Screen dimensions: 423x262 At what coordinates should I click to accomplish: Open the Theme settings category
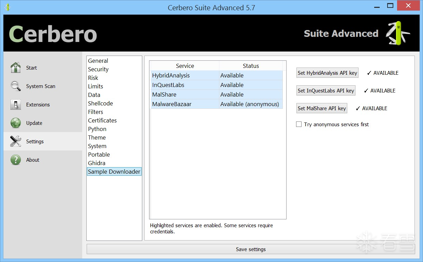pos(97,137)
